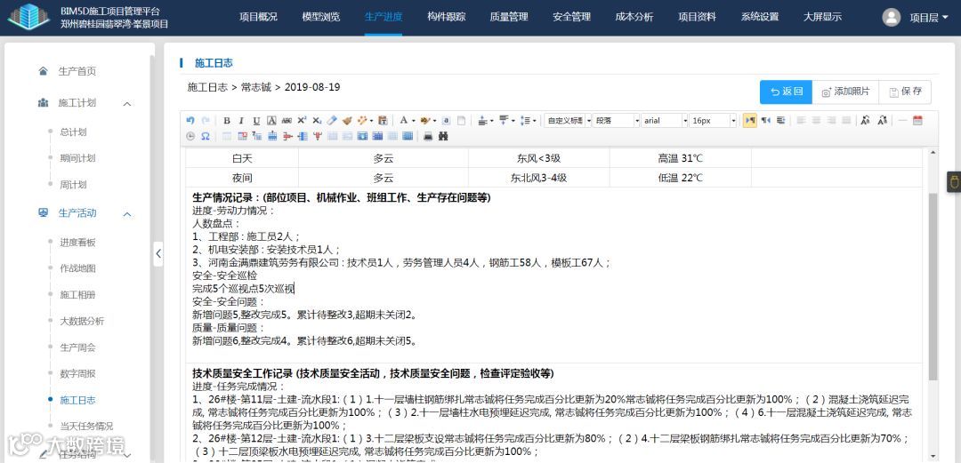This screenshot has height=463, width=961.
Task: Open special characters with the omega icon
Action: 206,136
